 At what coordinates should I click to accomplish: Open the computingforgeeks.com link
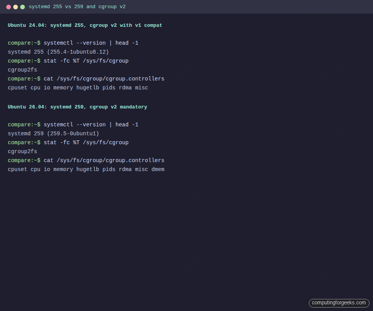339,303
